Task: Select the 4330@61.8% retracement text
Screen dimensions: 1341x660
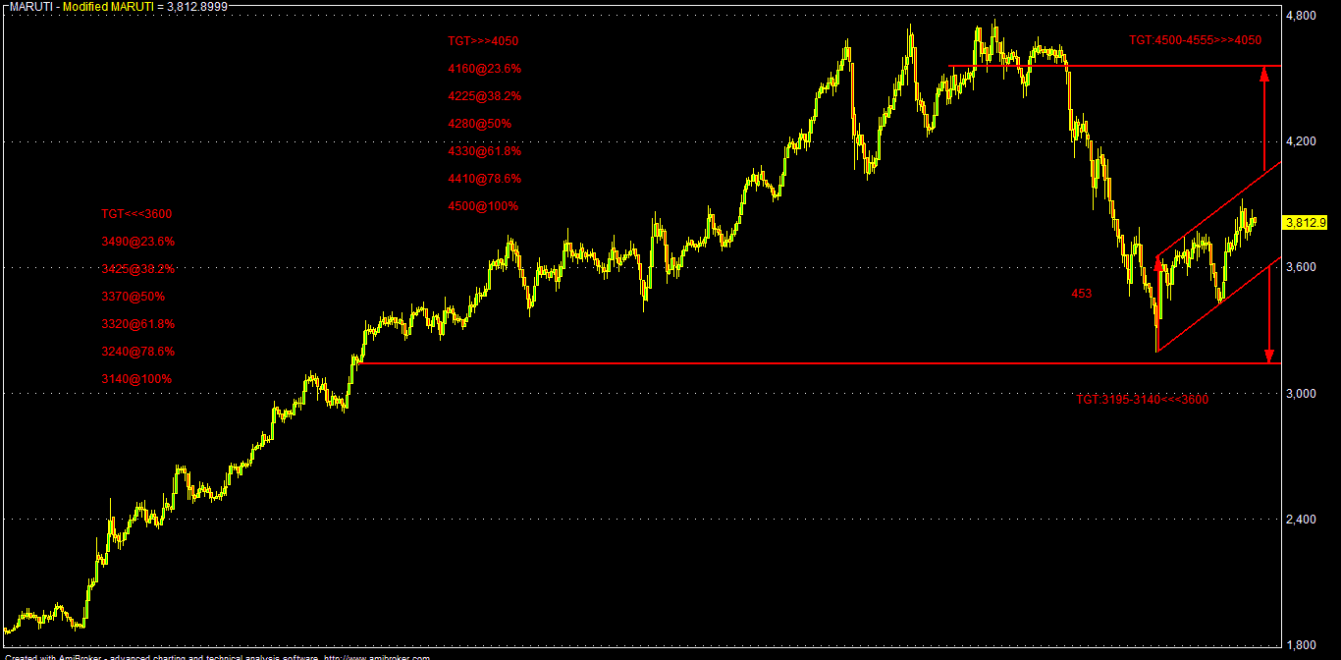Action: click(484, 151)
